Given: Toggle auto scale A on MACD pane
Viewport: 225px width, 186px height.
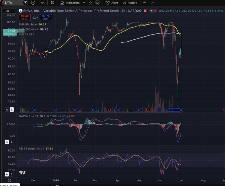Looking at the screenshot, I should click(x=7, y=142).
